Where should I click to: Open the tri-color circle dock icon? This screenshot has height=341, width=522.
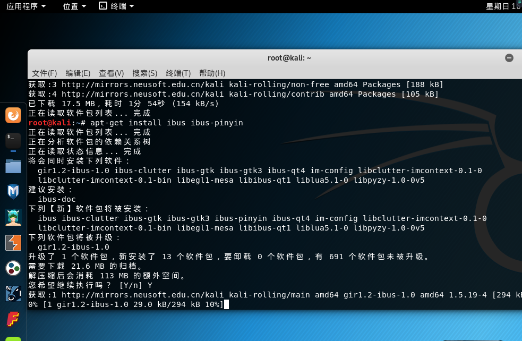13,268
